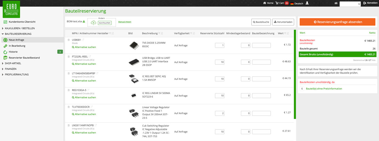
Task: Click the Eurocircuits logo
Action: [11, 9]
